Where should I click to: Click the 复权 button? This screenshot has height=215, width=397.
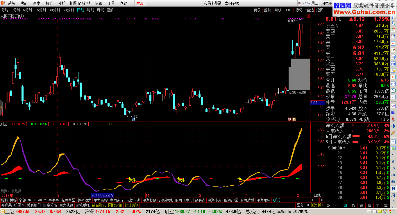coord(257,10)
